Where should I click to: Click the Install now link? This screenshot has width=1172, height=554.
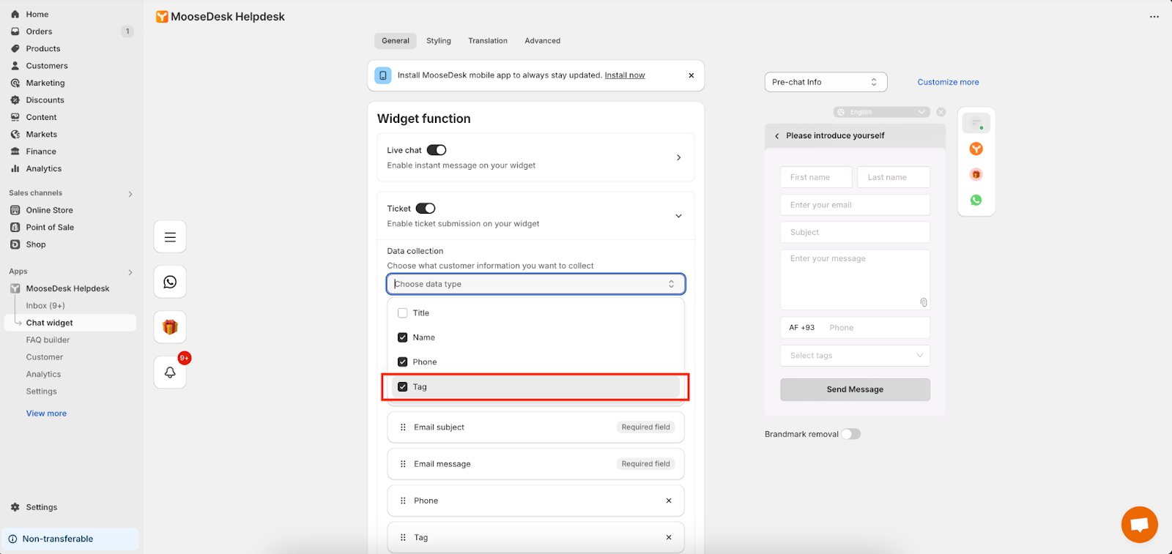click(x=625, y=75)
